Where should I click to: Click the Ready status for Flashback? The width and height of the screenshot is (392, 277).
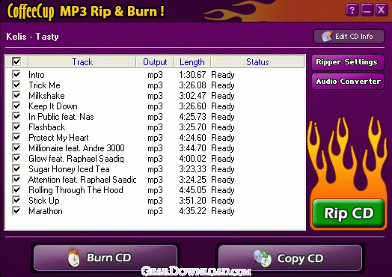[223, 127]
